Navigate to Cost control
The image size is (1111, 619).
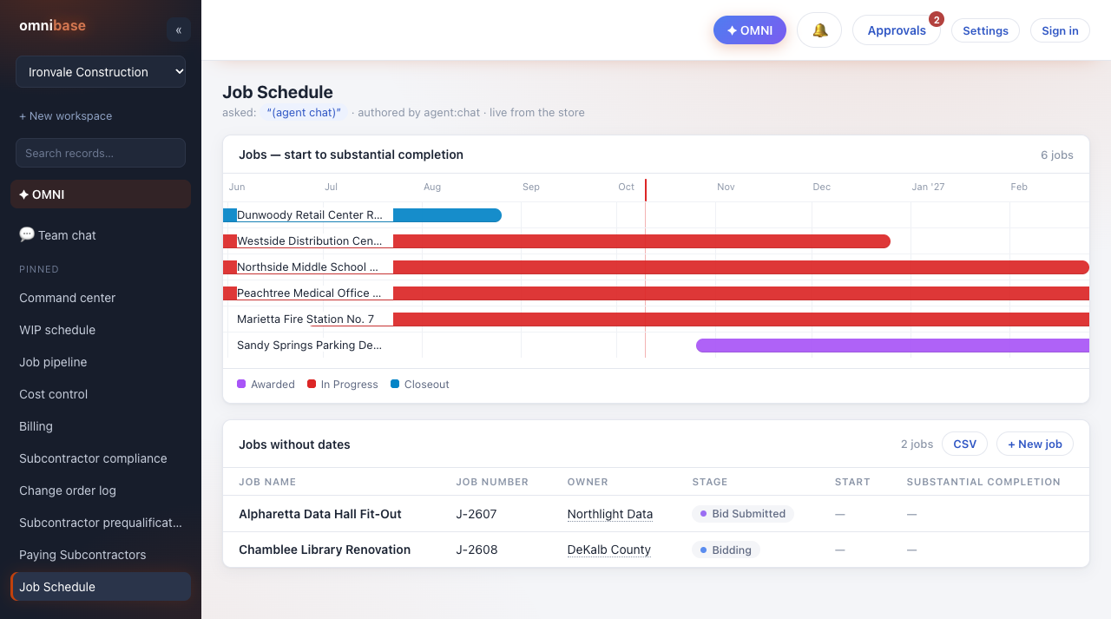click(101, 394)
